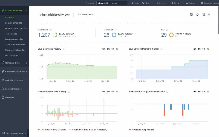
Task: Open Tráfico de referencia in the sidebar
Action: tap(15, 45)
